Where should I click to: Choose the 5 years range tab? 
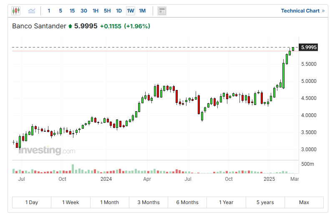click(265, 202)
